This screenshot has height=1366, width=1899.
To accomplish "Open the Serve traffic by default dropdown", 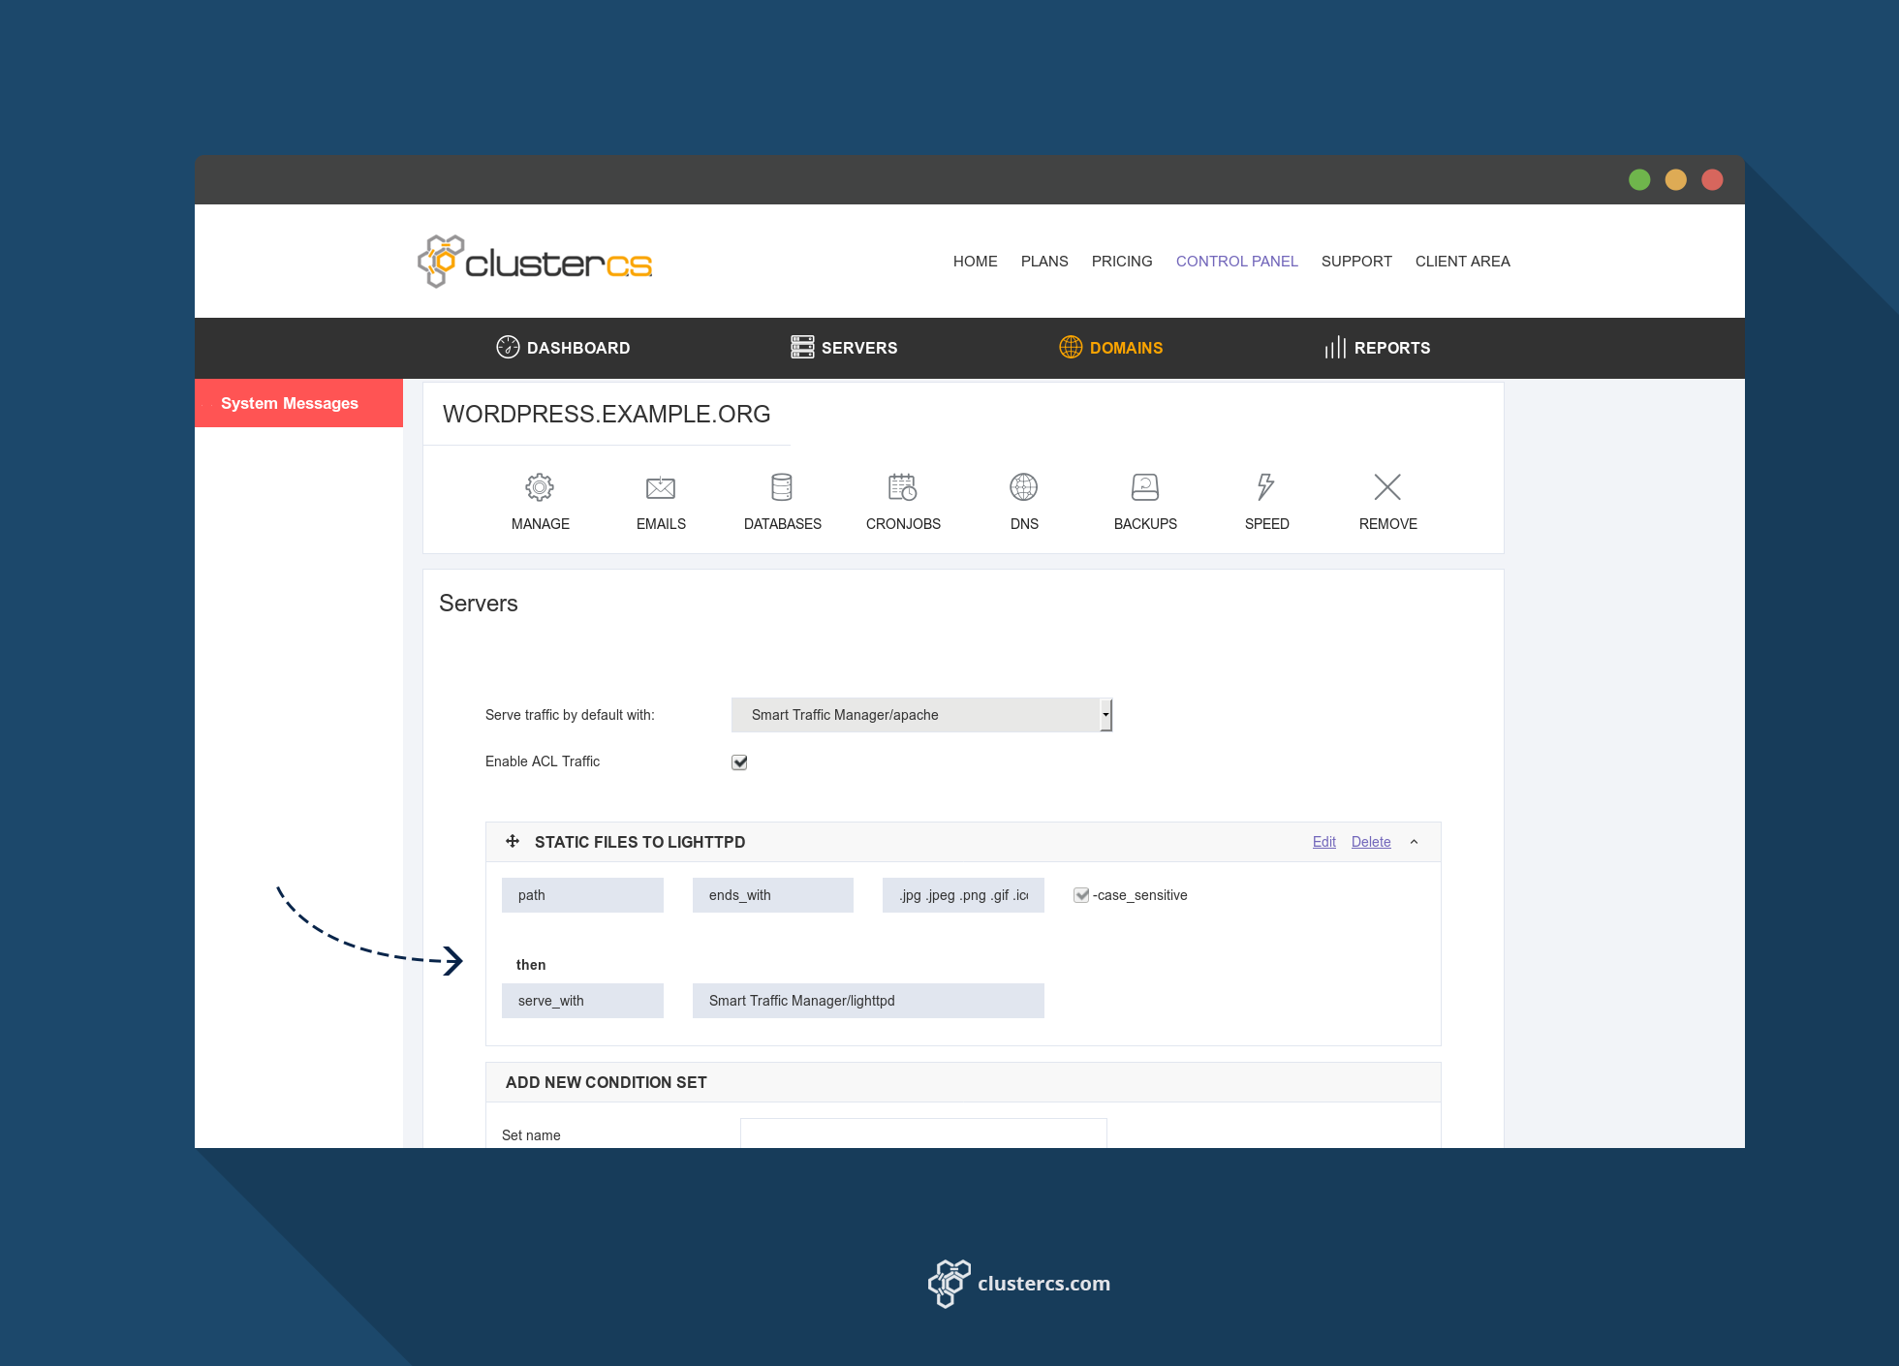I will (920, 715).
